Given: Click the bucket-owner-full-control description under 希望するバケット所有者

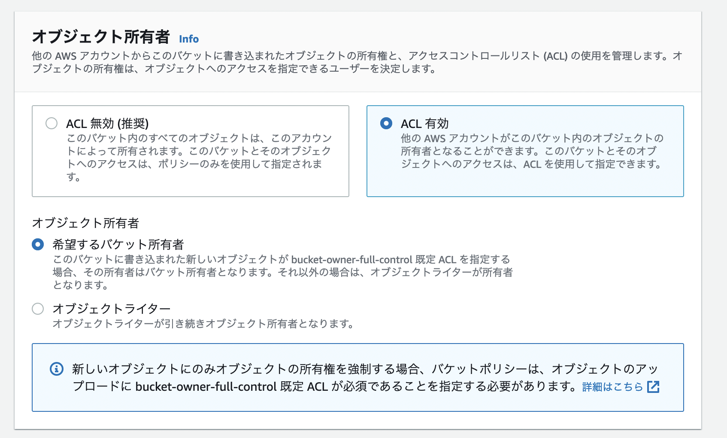Looking at the screenshot, I should coord(282,272).
